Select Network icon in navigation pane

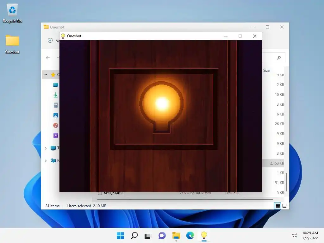[53, 160]
